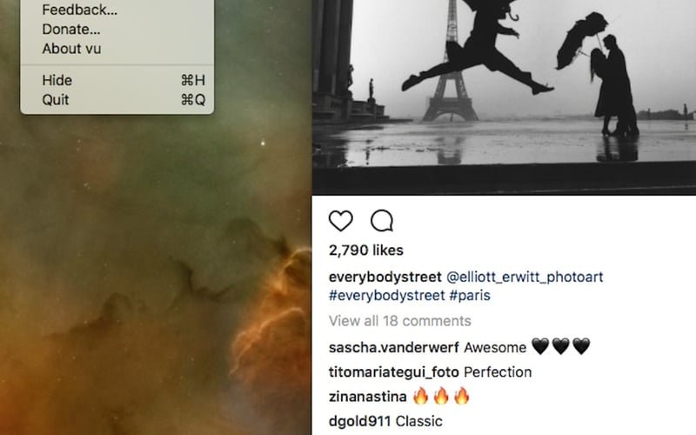Open the comment speech bubble icon
Screen dimensions: 696x435
click(x=382, y=221)
